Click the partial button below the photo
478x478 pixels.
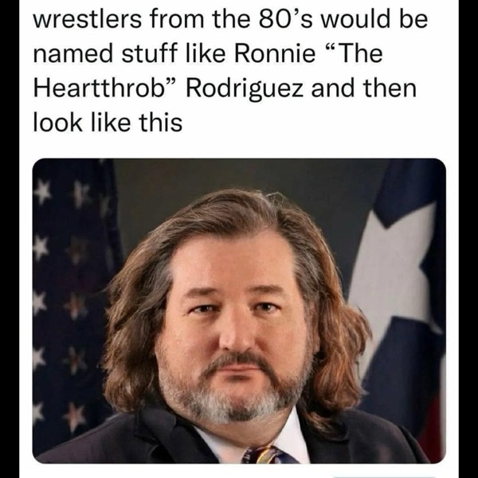pyautogui.click(x=383, y=476)
